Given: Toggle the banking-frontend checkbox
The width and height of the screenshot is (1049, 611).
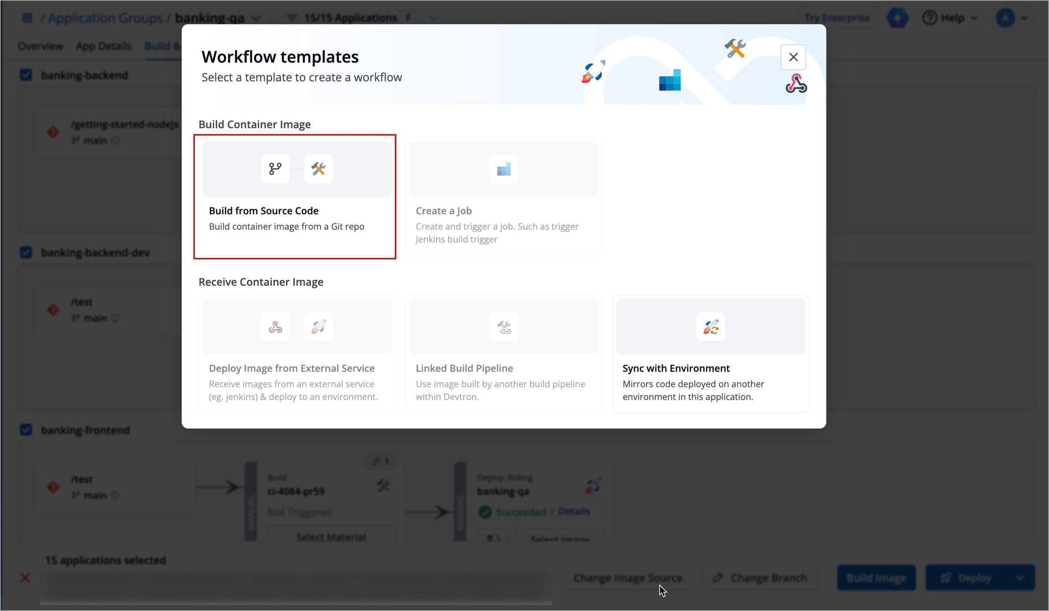Looking at the screenshot, I should tap(26, 430).
